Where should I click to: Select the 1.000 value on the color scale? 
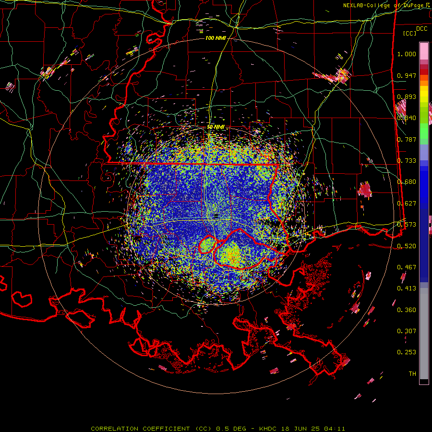[407, 54]
